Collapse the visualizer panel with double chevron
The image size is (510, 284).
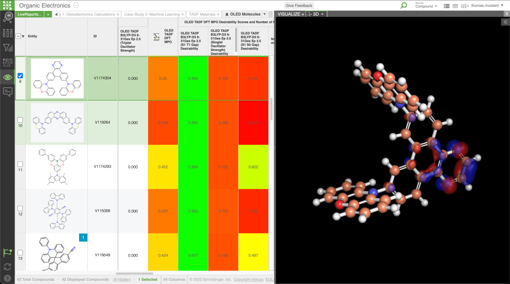505,22
